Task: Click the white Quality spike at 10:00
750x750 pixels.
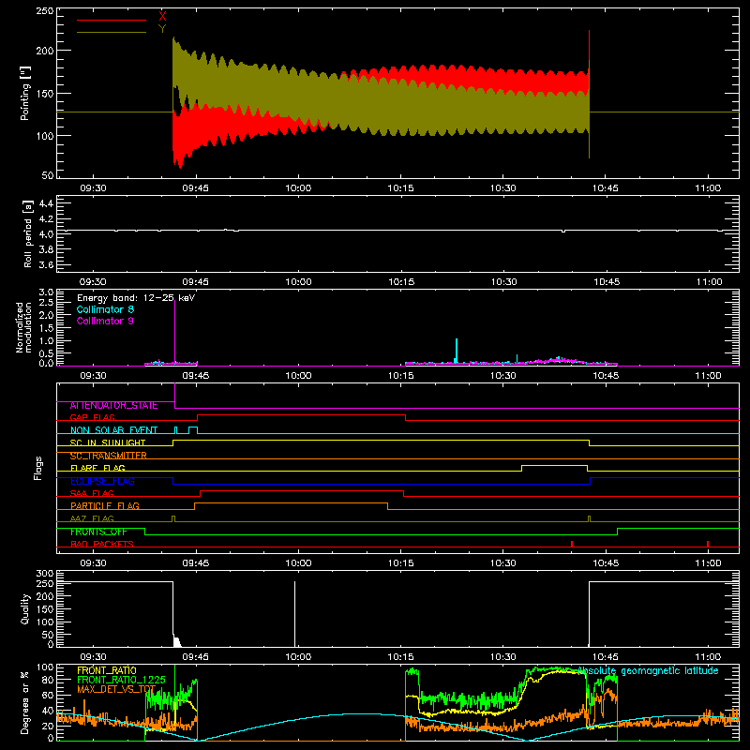Action: [294, 614]
